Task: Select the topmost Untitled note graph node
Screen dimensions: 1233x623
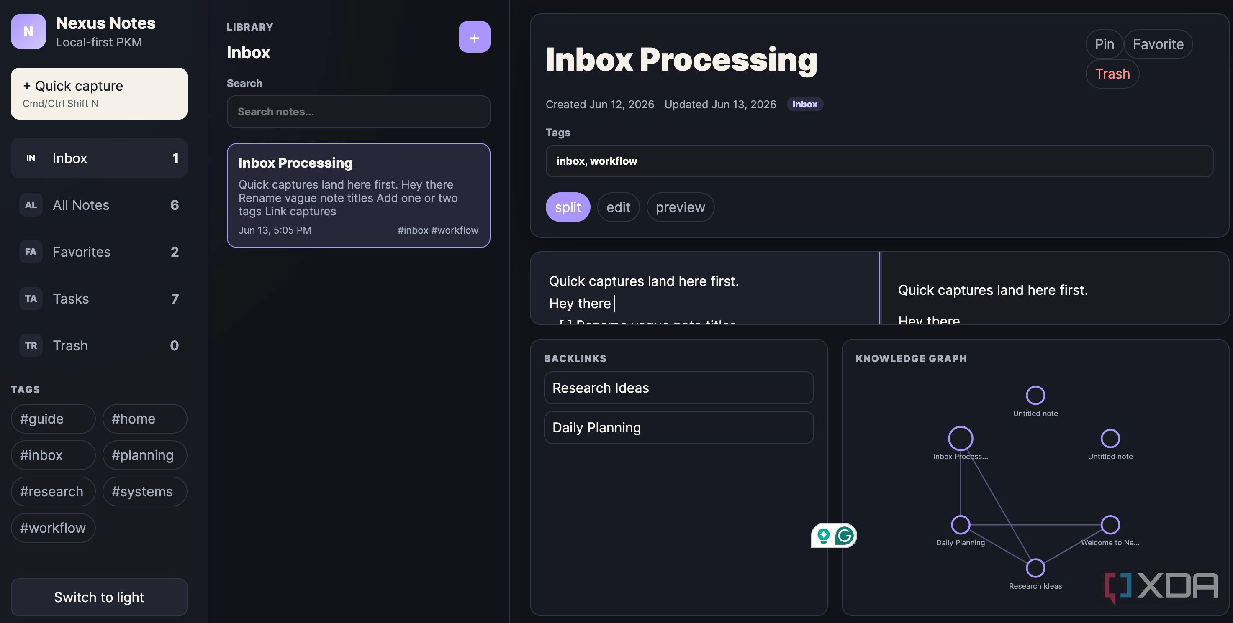Action: point(1035,396)
